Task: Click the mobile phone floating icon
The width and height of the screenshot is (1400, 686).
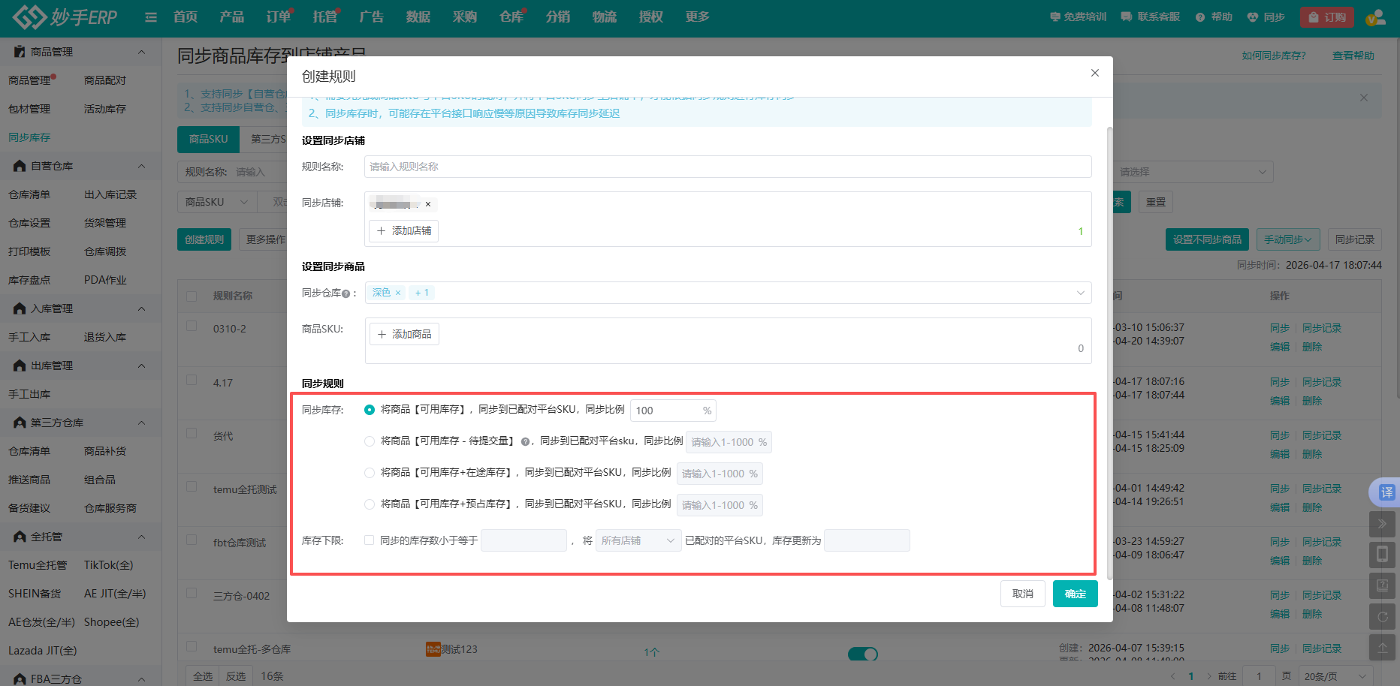Action: [x=1382, y=555]
